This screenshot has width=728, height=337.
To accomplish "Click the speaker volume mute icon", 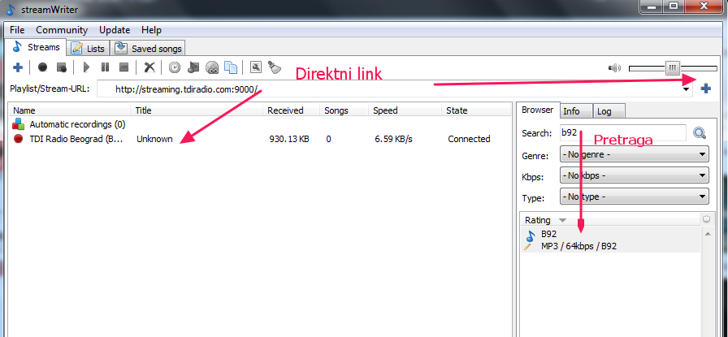I will click(x=614, y=69).
